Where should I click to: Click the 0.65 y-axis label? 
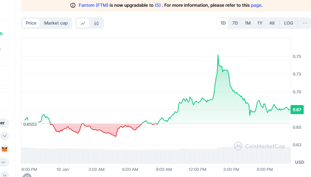pos(297,127)
